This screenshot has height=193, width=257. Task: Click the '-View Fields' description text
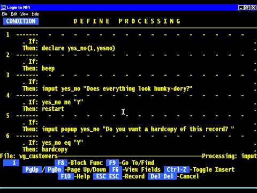141,169
